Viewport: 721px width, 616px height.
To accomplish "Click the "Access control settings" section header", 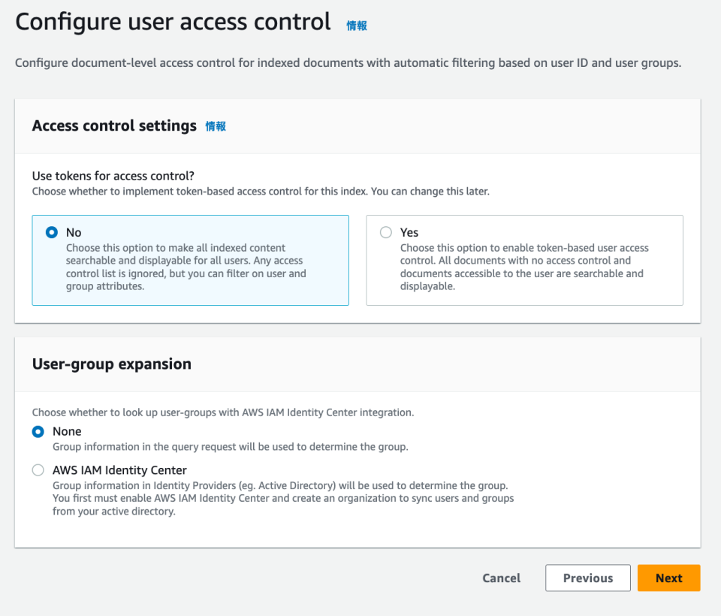I will pyautogui.click(x=114, y=125).
